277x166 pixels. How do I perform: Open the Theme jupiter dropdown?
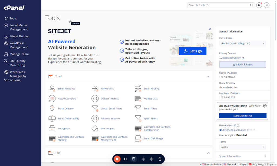click(242, 147)
